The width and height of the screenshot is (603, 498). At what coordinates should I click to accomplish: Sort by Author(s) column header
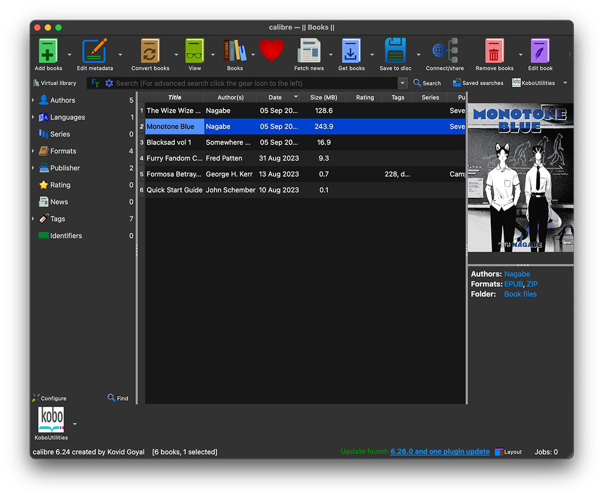point(230,97)
